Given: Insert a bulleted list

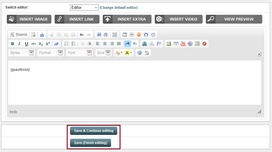Looking at the screenshot, I should 74,44.
